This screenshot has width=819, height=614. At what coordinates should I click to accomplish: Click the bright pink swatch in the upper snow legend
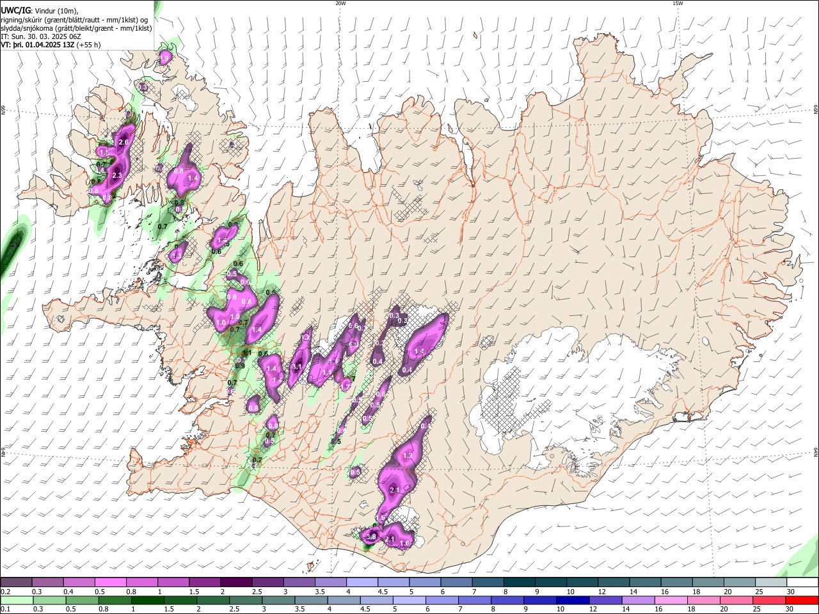111,583
